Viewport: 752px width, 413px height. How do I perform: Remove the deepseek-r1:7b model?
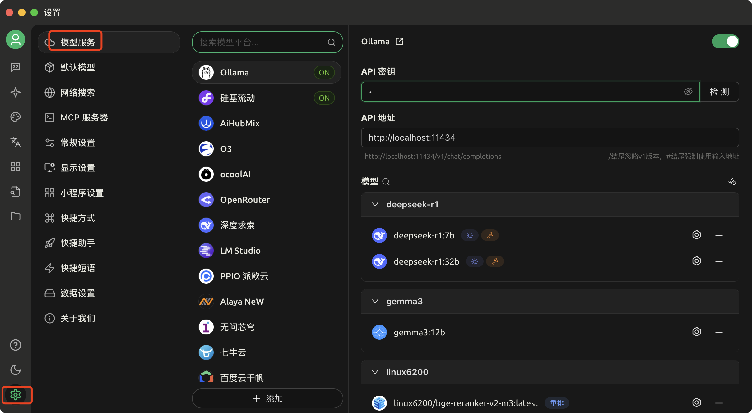click(719, 235)
